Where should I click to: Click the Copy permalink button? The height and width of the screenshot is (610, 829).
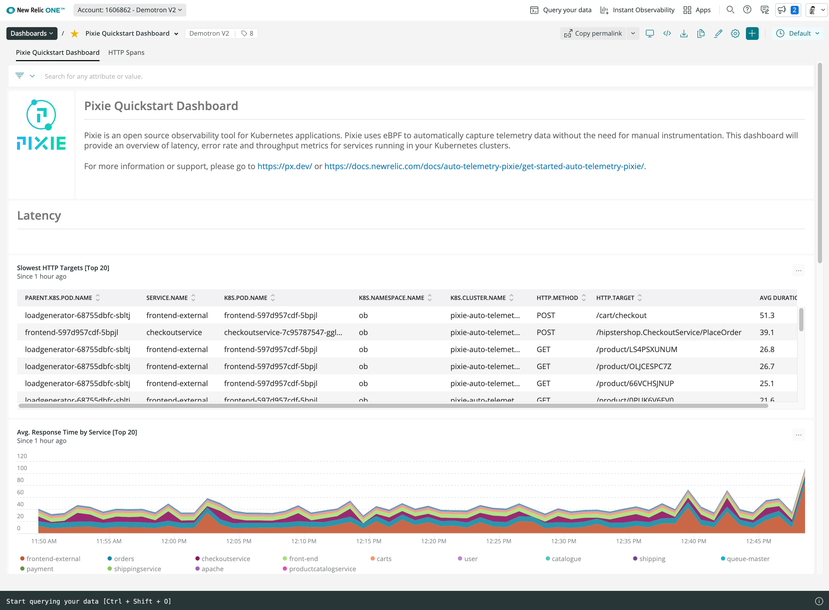tap(593, 34)
